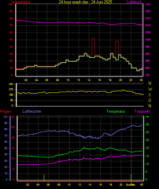Click the 06 hour label under the wind speed graph
The image size is (159, 189).
click(x=47, y=80)
